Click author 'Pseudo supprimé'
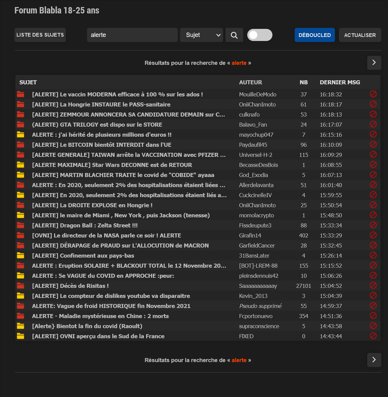 [x=260, y=306]
